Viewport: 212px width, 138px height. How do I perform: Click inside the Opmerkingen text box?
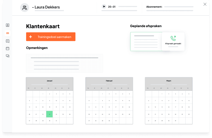[x=64, y=63]
